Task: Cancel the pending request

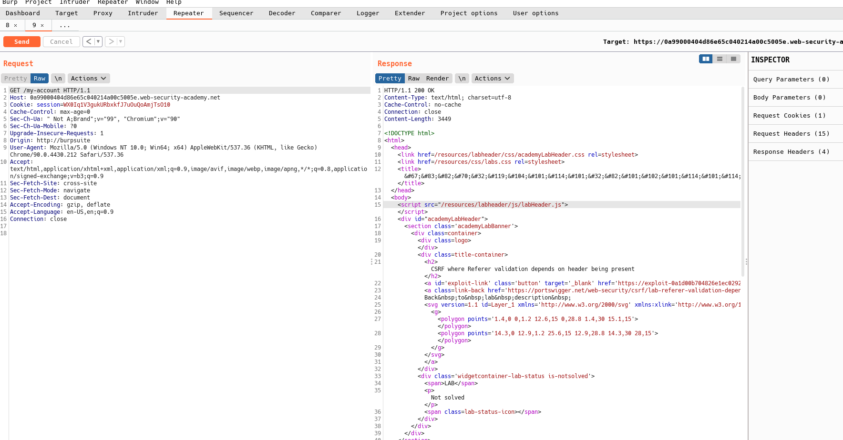Action: pyautogui.click(x=62, y=42)
